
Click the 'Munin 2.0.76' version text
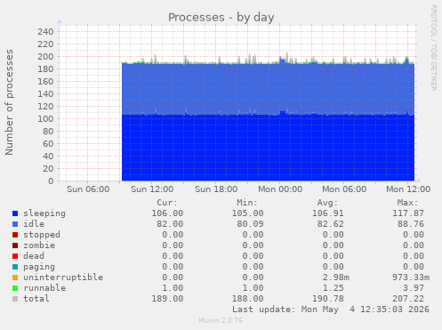point(221,320)
